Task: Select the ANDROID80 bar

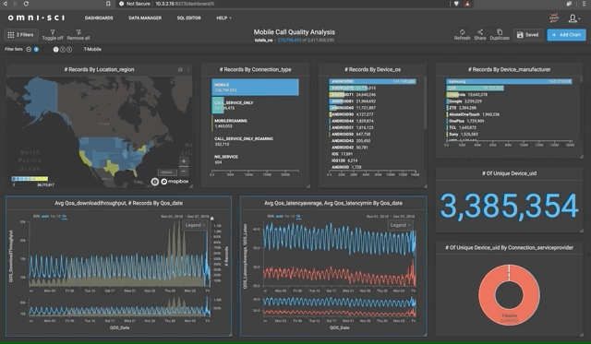Action: 372,81
